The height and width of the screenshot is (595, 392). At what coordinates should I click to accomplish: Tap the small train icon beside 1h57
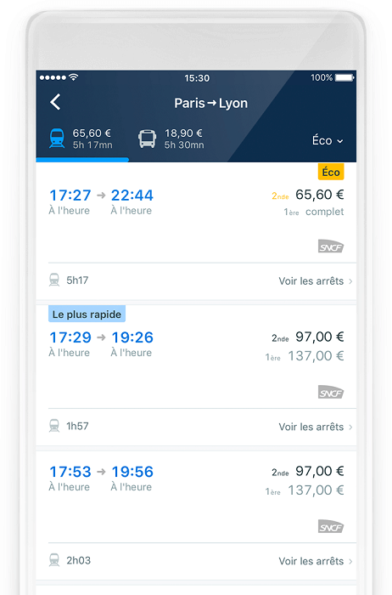[x=54, y=426]
